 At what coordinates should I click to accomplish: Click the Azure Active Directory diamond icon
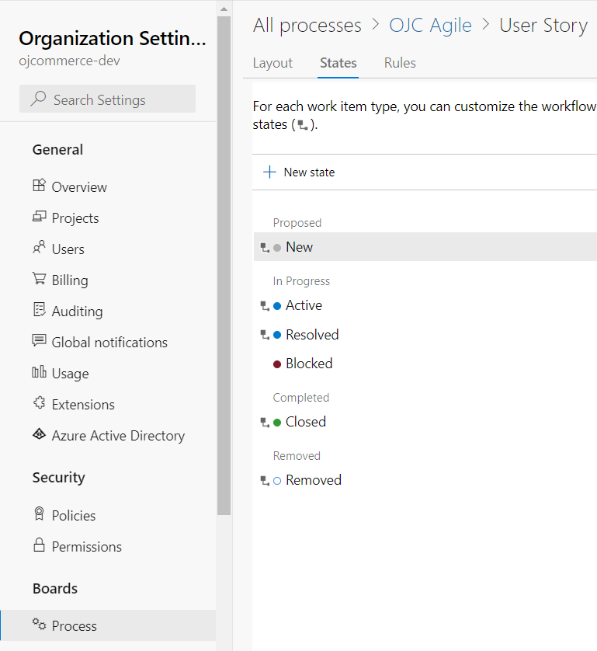click(39, 434)
